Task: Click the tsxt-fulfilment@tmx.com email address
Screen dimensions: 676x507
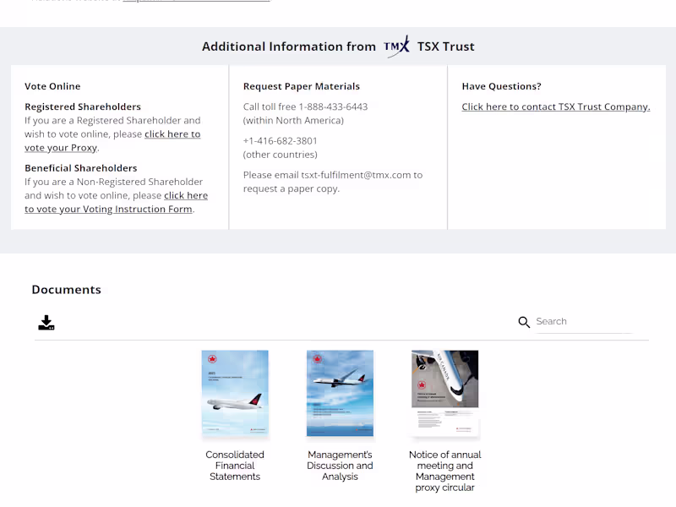Action: (x=356, y=175)
